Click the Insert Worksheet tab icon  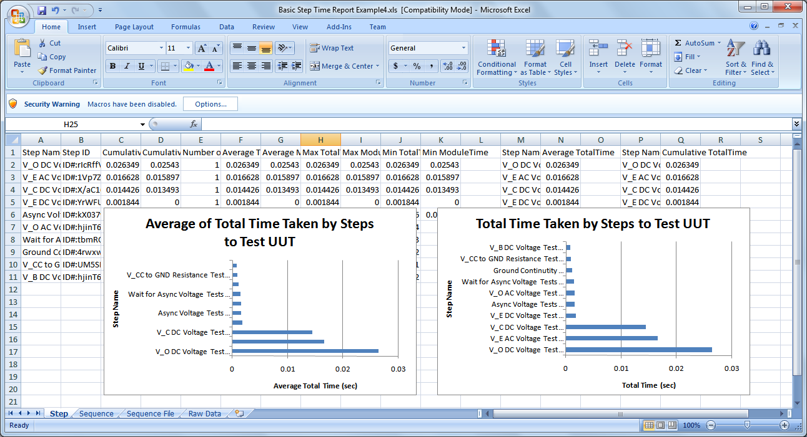point(239,413)
